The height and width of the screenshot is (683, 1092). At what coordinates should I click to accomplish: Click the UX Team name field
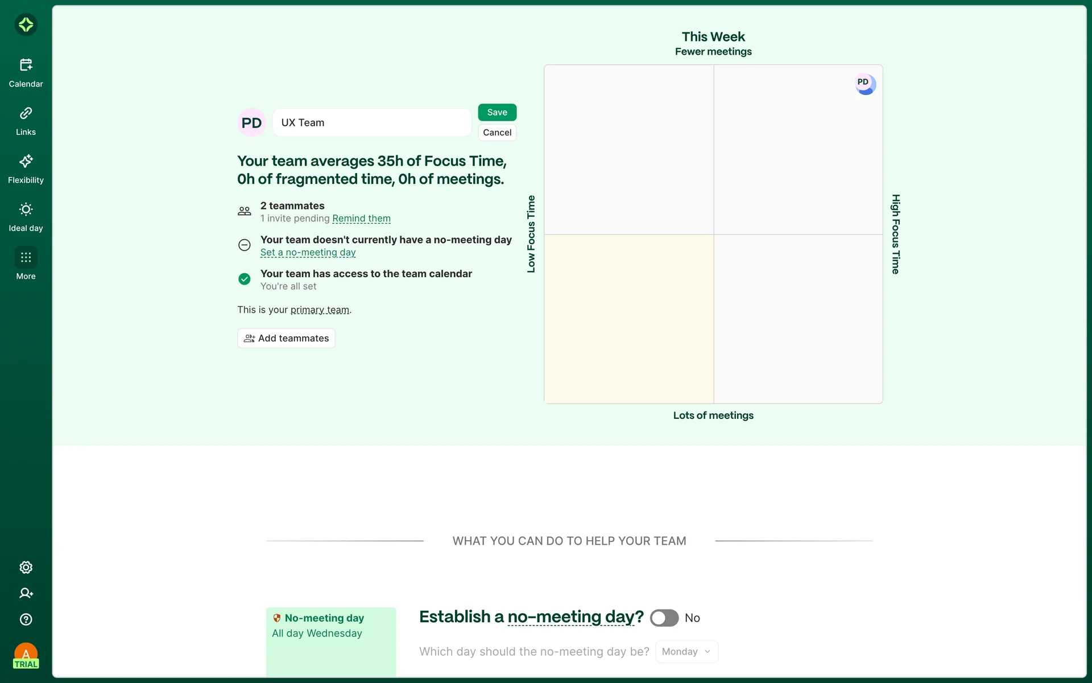[371, 123]
